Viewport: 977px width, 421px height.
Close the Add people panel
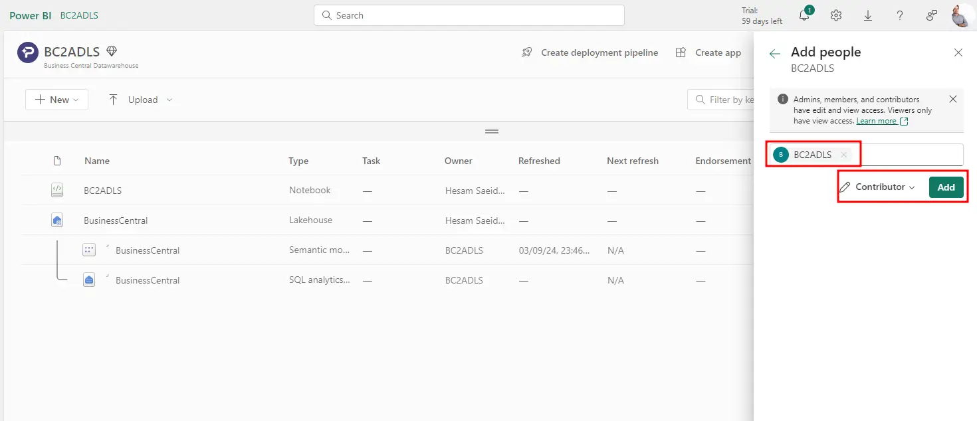tap(958, 52)
